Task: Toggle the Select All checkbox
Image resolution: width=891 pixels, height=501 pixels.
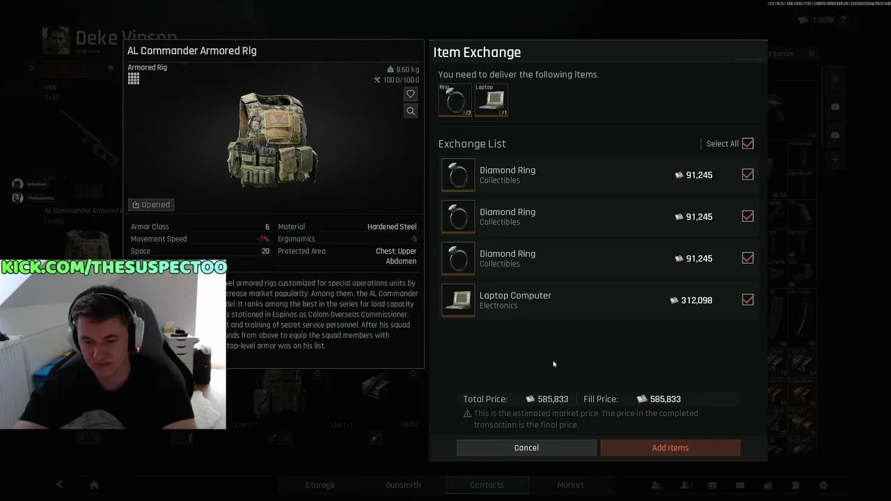Action: pyautogui.click(x=748, y=143)
